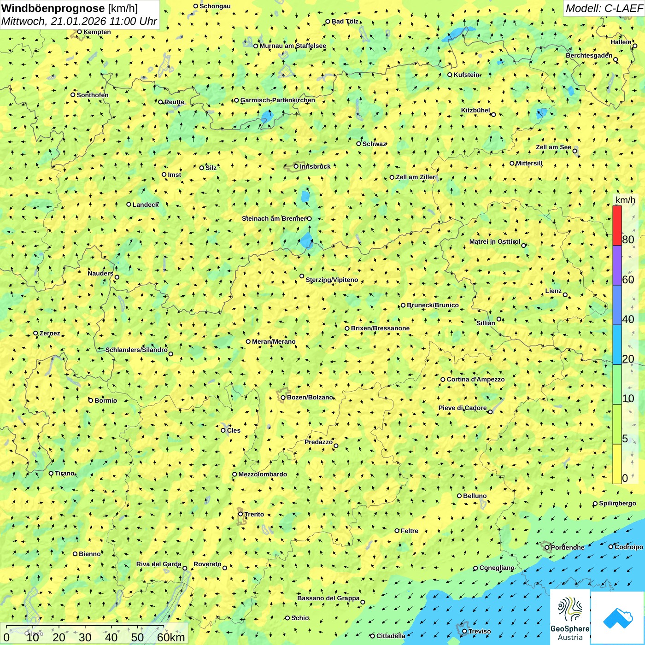The image size is (645, 645).
Task: Click the 'Modell: C-LAEF' label
Action: click(604, 8)
